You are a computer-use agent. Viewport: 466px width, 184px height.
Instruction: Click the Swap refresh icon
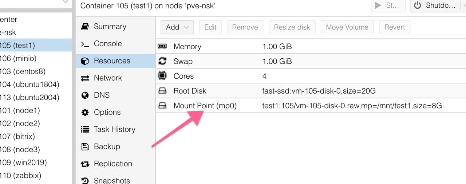pyautogui.click(x=162, y=61)
